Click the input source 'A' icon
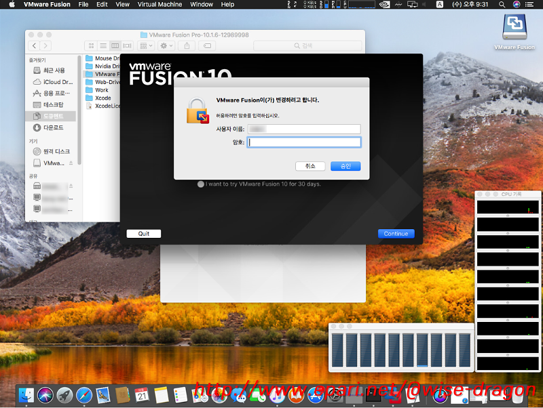Screen dimensions: 543x408 click(439, 5)
